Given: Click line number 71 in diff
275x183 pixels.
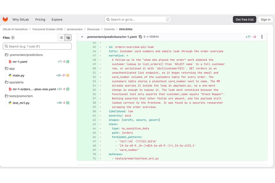Looking at the screenshot, I should pyautogui.click(x=95, y=158).
